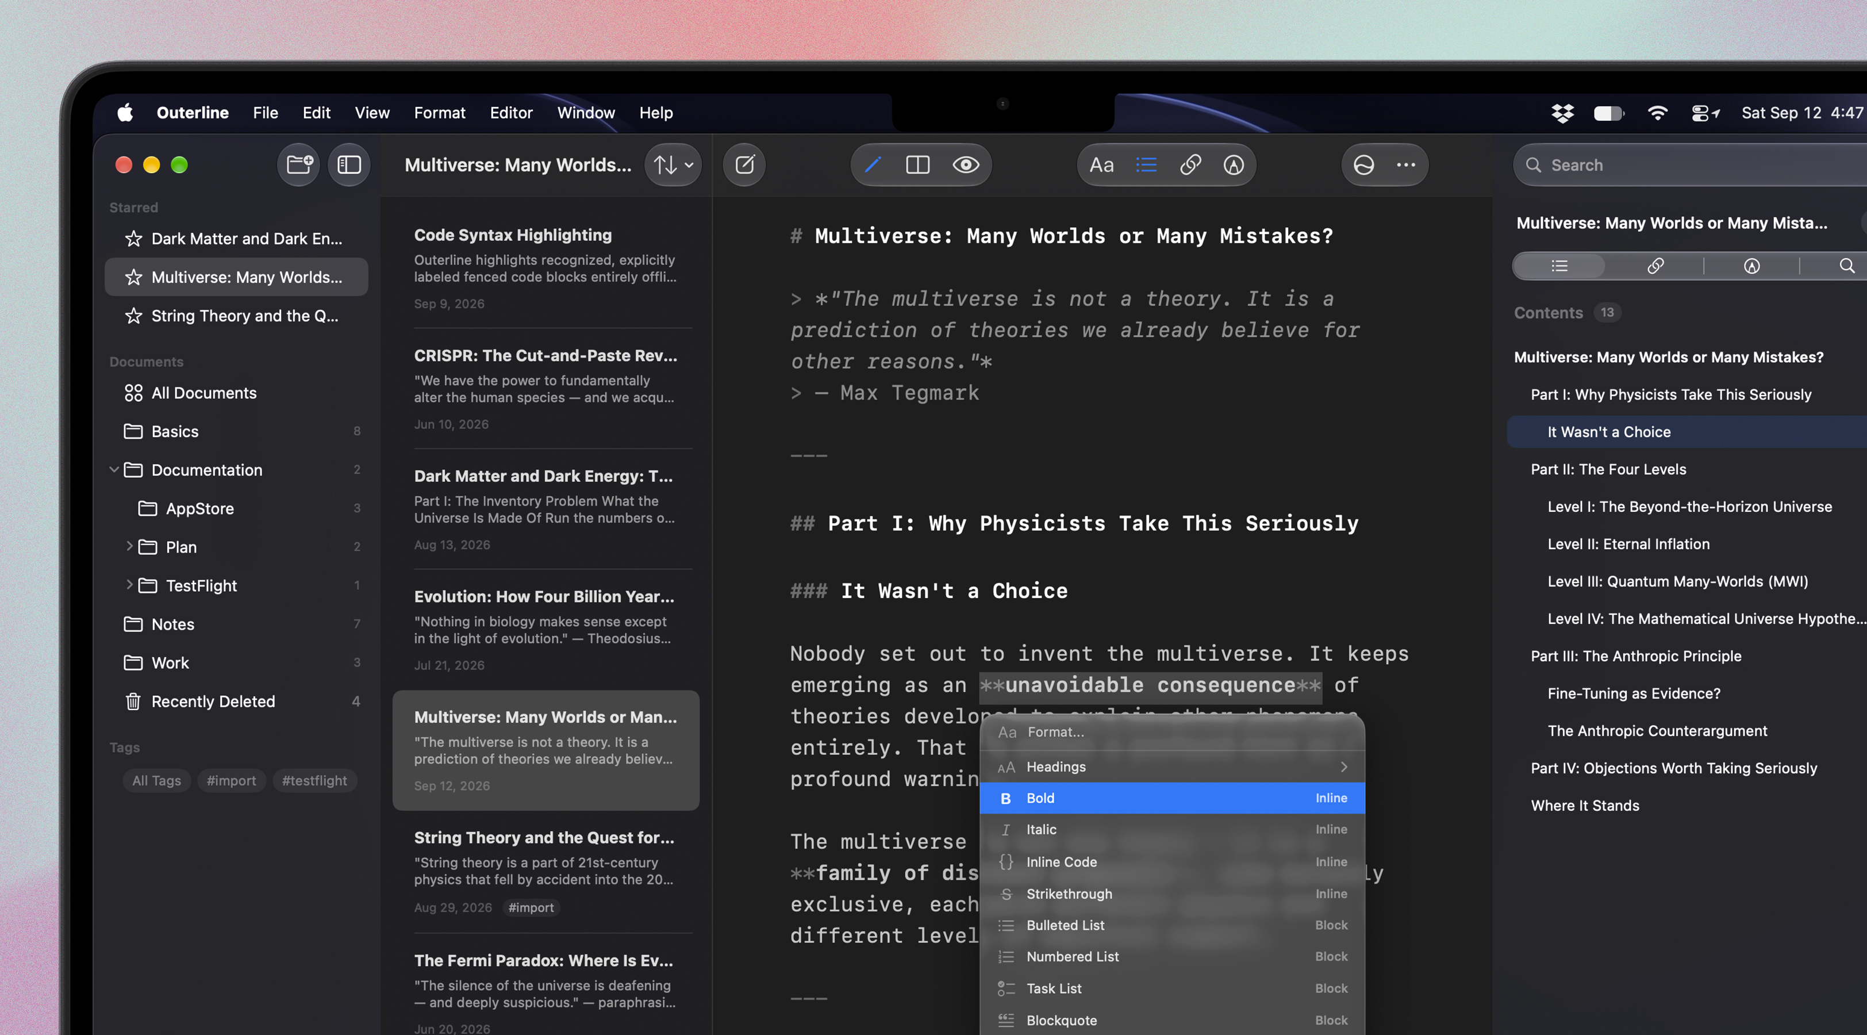Select the Contents list tab in inspector
The image size is (1867, 1035).
point(1559,266)
